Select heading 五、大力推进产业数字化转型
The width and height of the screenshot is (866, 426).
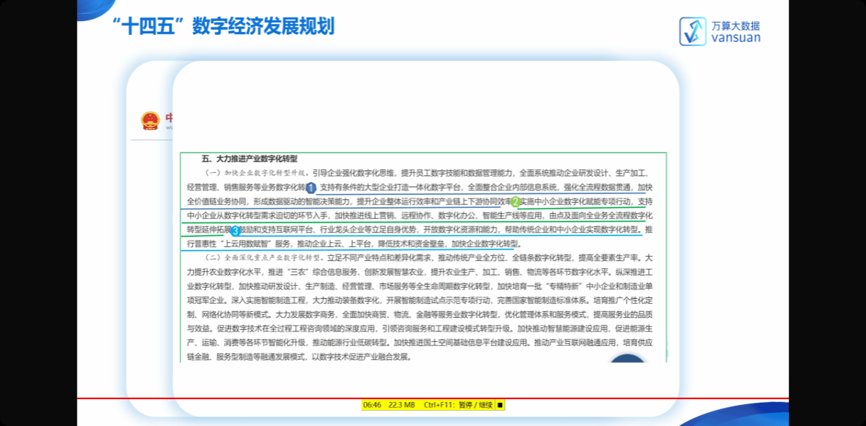pos(249,158)
